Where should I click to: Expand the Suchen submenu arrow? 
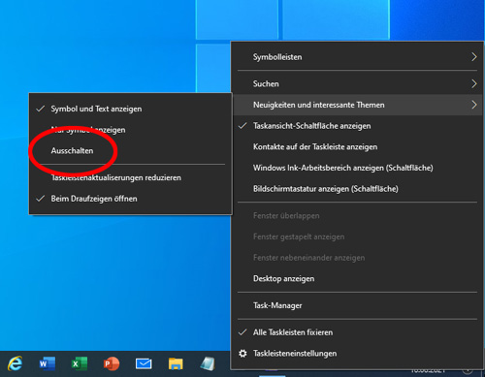pos(474,84)
